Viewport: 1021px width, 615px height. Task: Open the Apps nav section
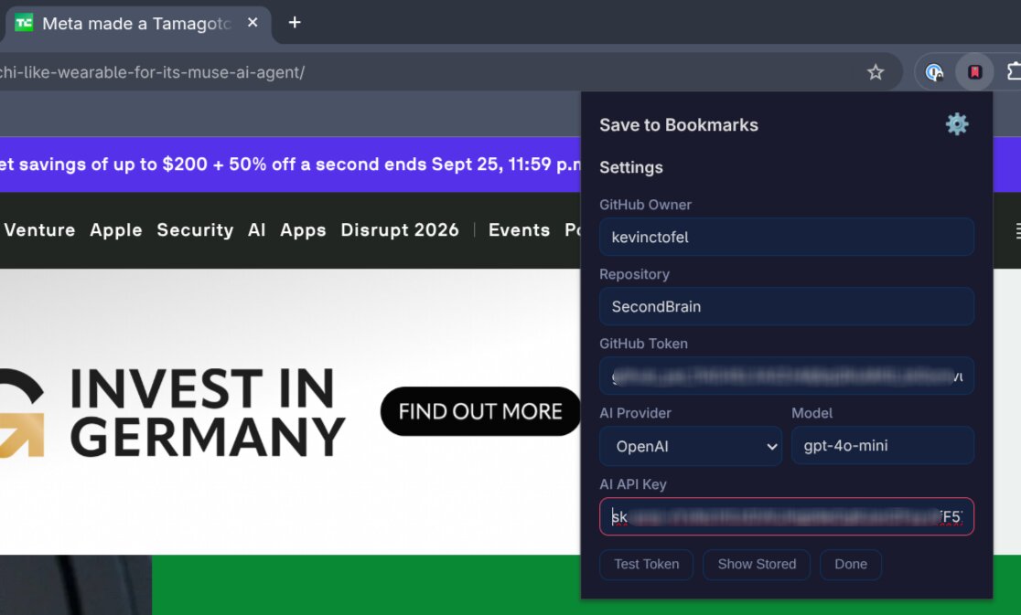click(x=303, y=230)
